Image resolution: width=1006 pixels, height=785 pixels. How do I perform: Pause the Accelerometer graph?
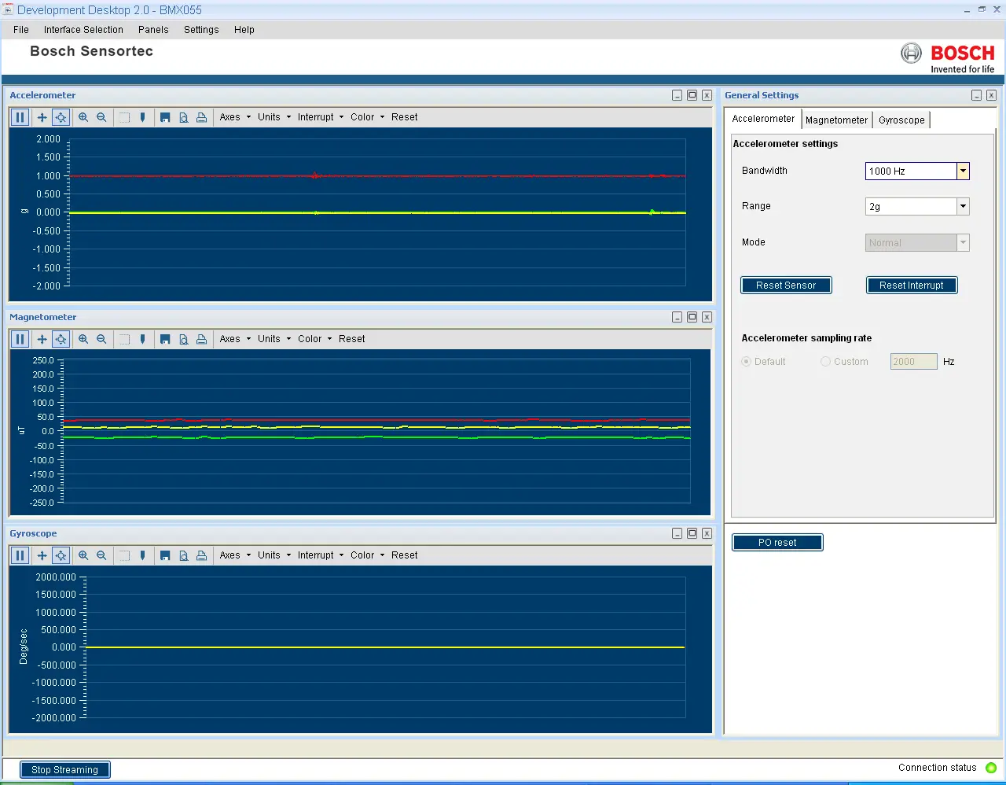[20, 117]
